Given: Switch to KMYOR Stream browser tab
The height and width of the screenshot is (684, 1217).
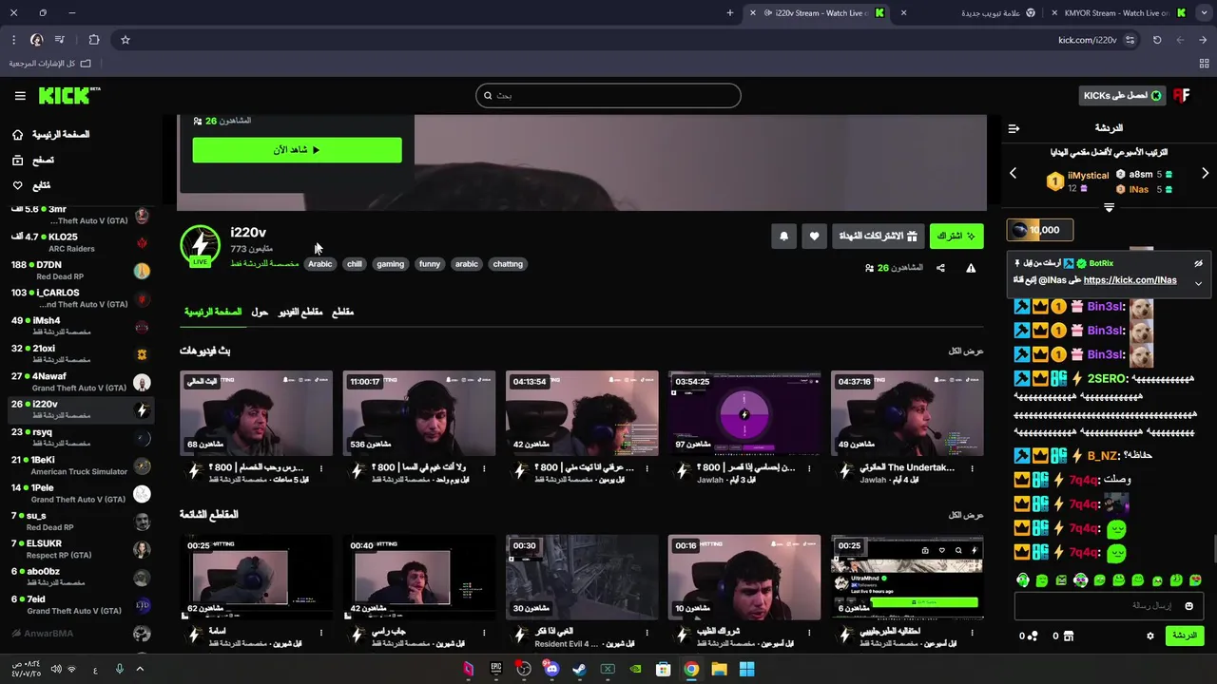Looking at the screenshot, I should point(1117,12).
